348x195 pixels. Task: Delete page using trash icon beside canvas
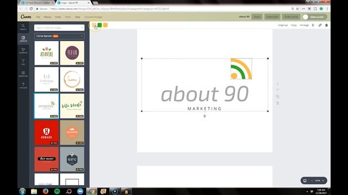coord(277,103)
